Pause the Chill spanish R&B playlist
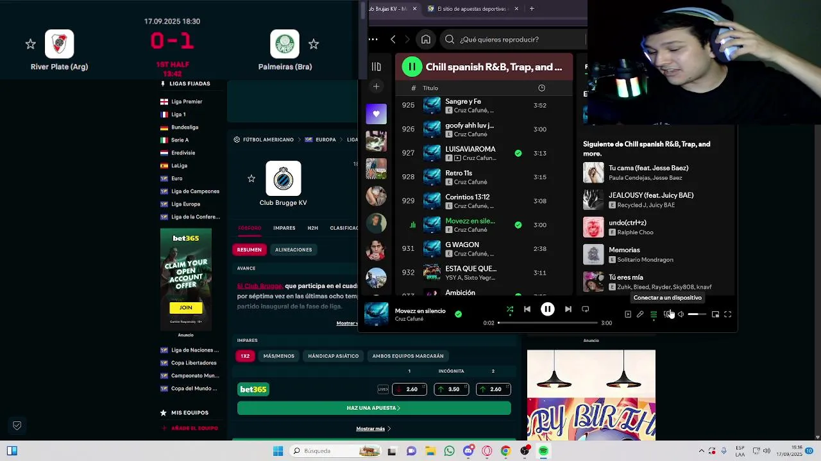The width and height of the screenshot is (821, 461). (412, 67)
